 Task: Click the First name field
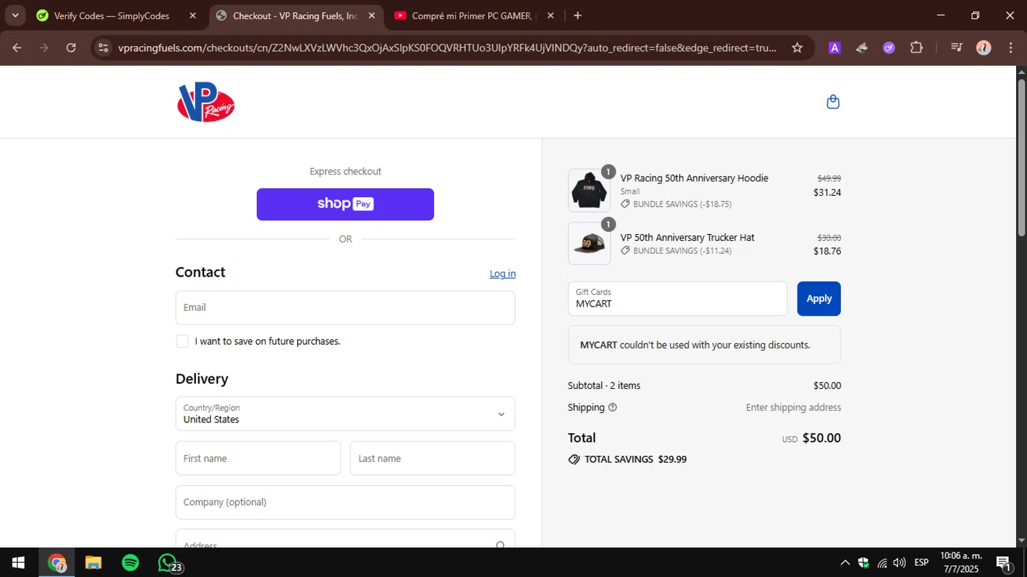click(258, 458)
